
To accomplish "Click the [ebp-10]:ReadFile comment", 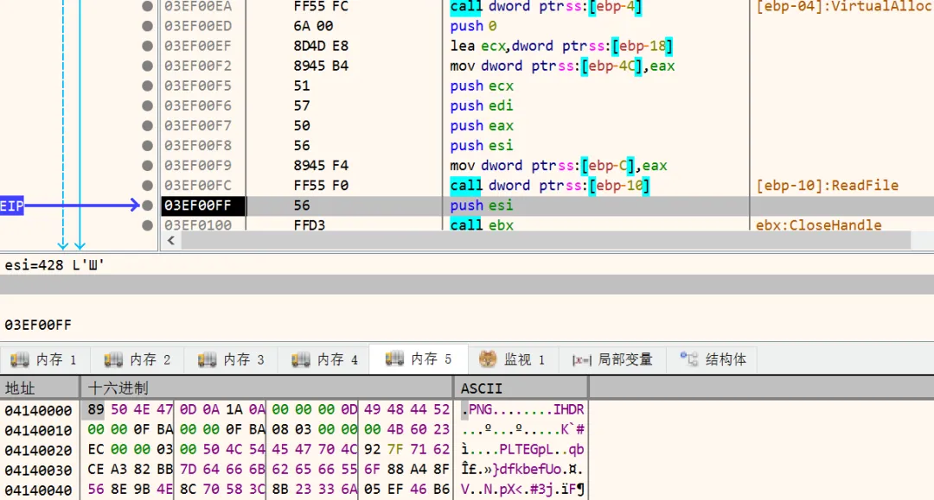I will click(x=828, y=186).
